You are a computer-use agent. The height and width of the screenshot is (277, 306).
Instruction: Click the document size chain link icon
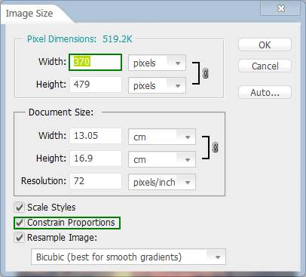pos(216,147)
